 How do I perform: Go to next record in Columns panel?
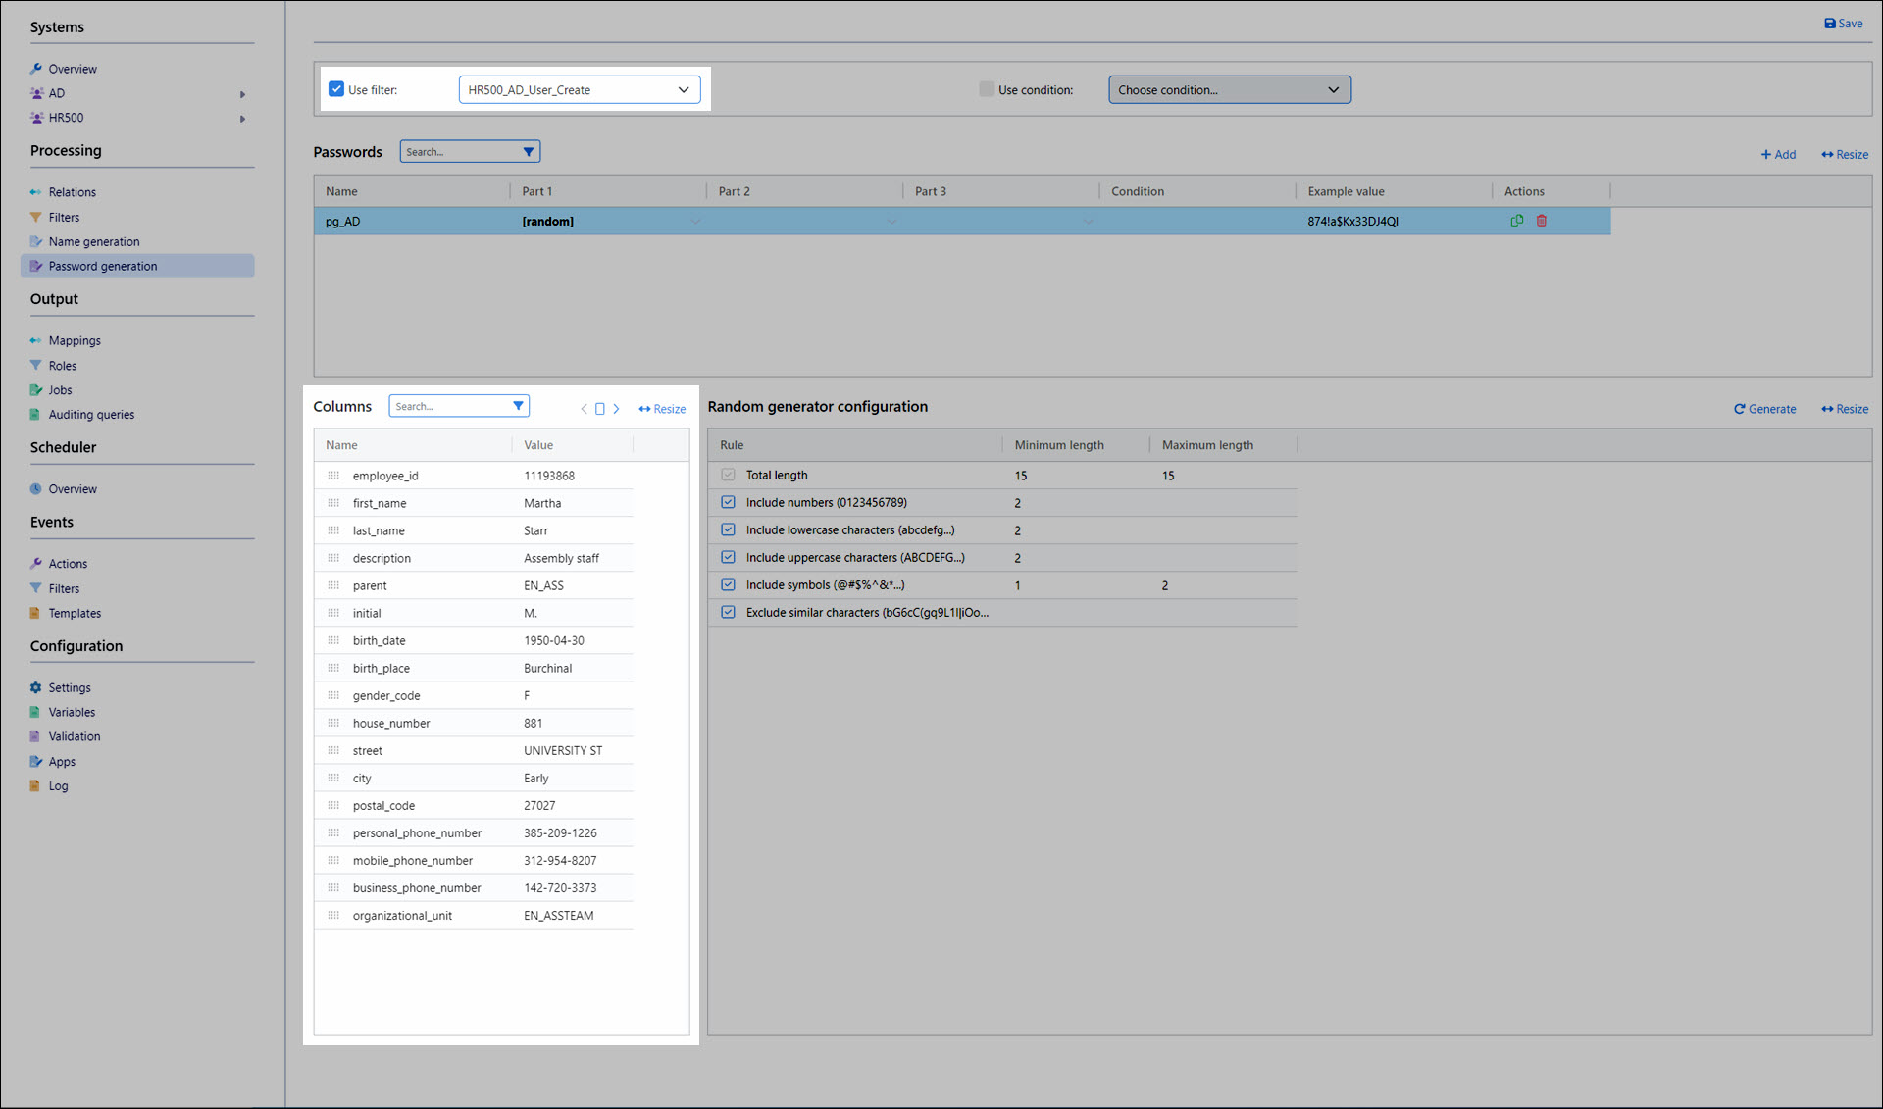617,409
